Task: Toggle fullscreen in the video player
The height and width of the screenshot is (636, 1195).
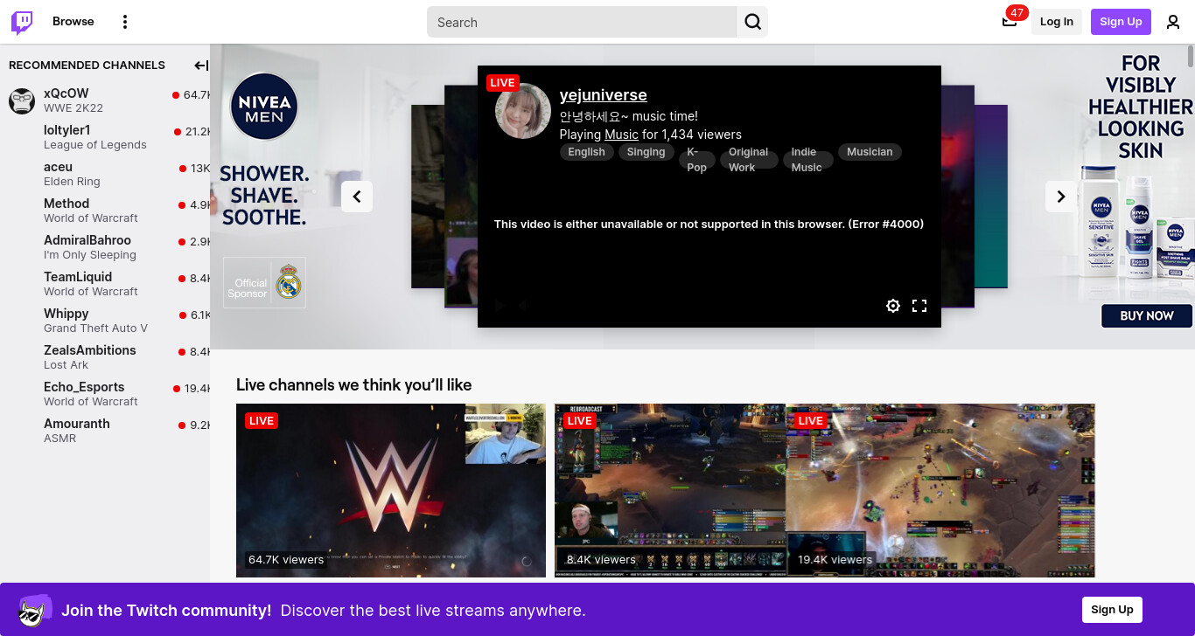Action: coord(919,306)
